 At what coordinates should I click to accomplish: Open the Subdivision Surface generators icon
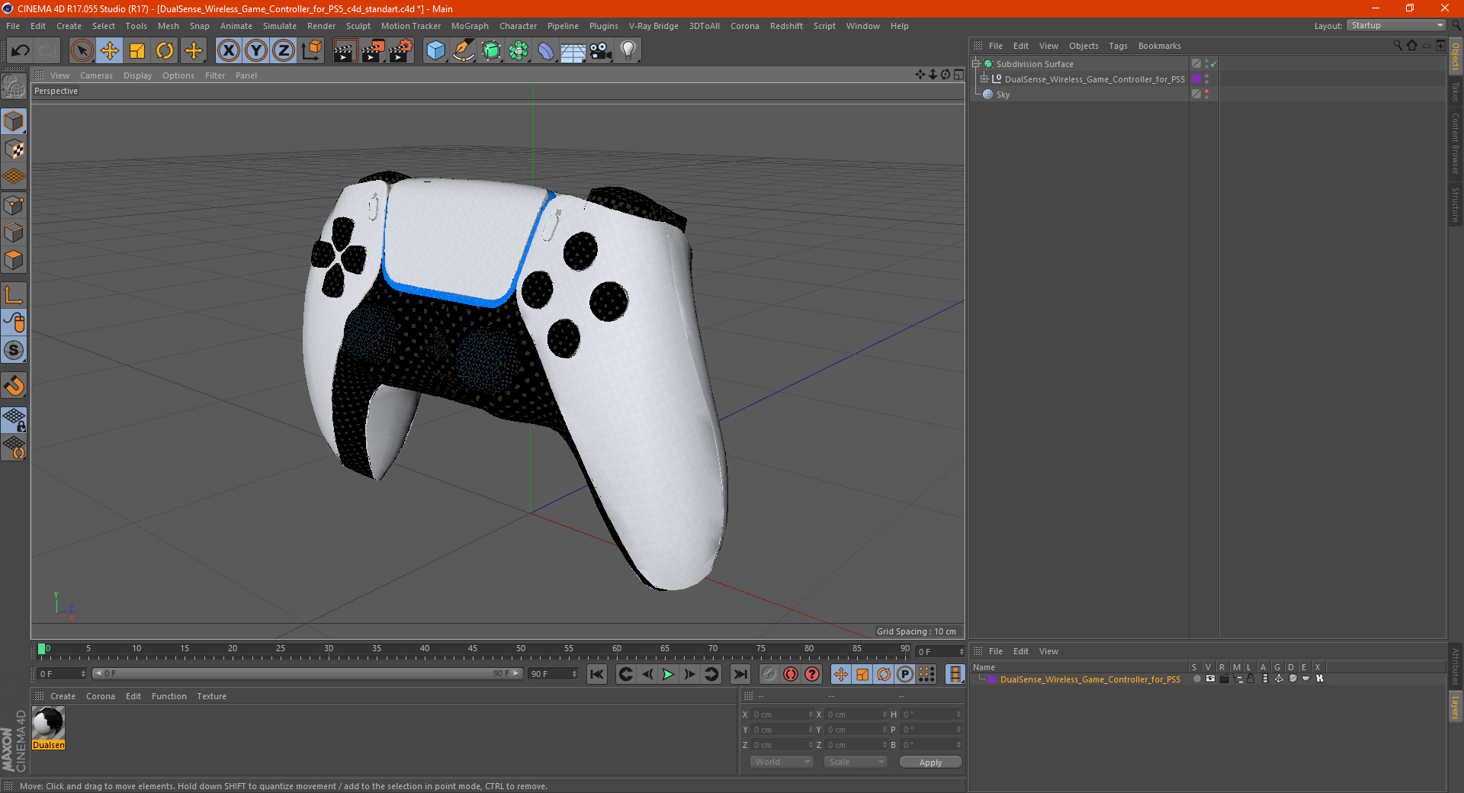pos(491,51)
